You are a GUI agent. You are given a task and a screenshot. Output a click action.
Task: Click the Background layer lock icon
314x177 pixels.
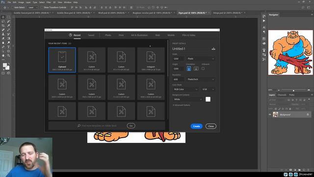pos(308,115)
